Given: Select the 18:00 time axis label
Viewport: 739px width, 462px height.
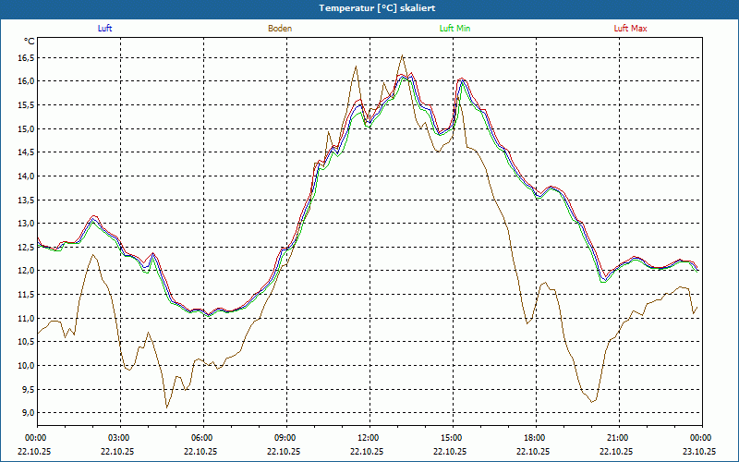Looking at the screenshot, I should pos(535,438).
